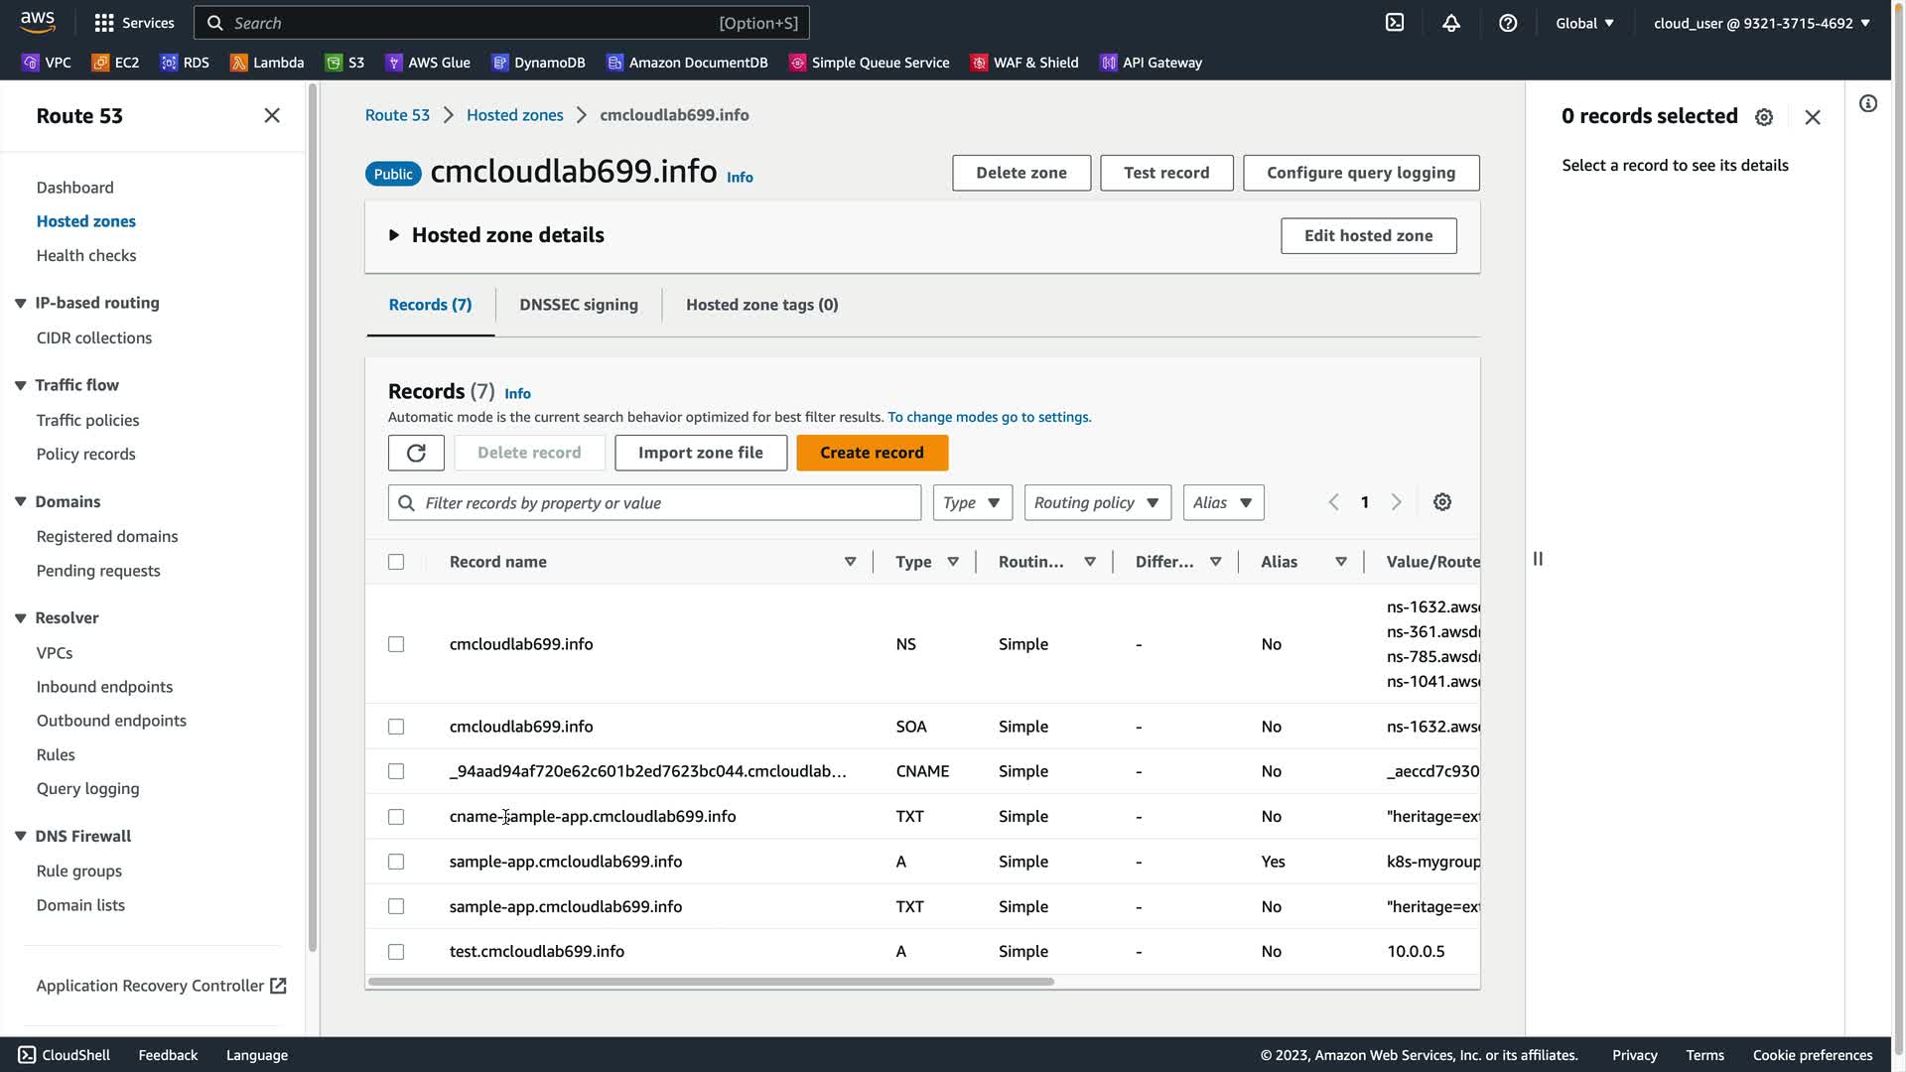
Task: Open the CloudShell terminal icon in top bar
Action: point(1395,23)
